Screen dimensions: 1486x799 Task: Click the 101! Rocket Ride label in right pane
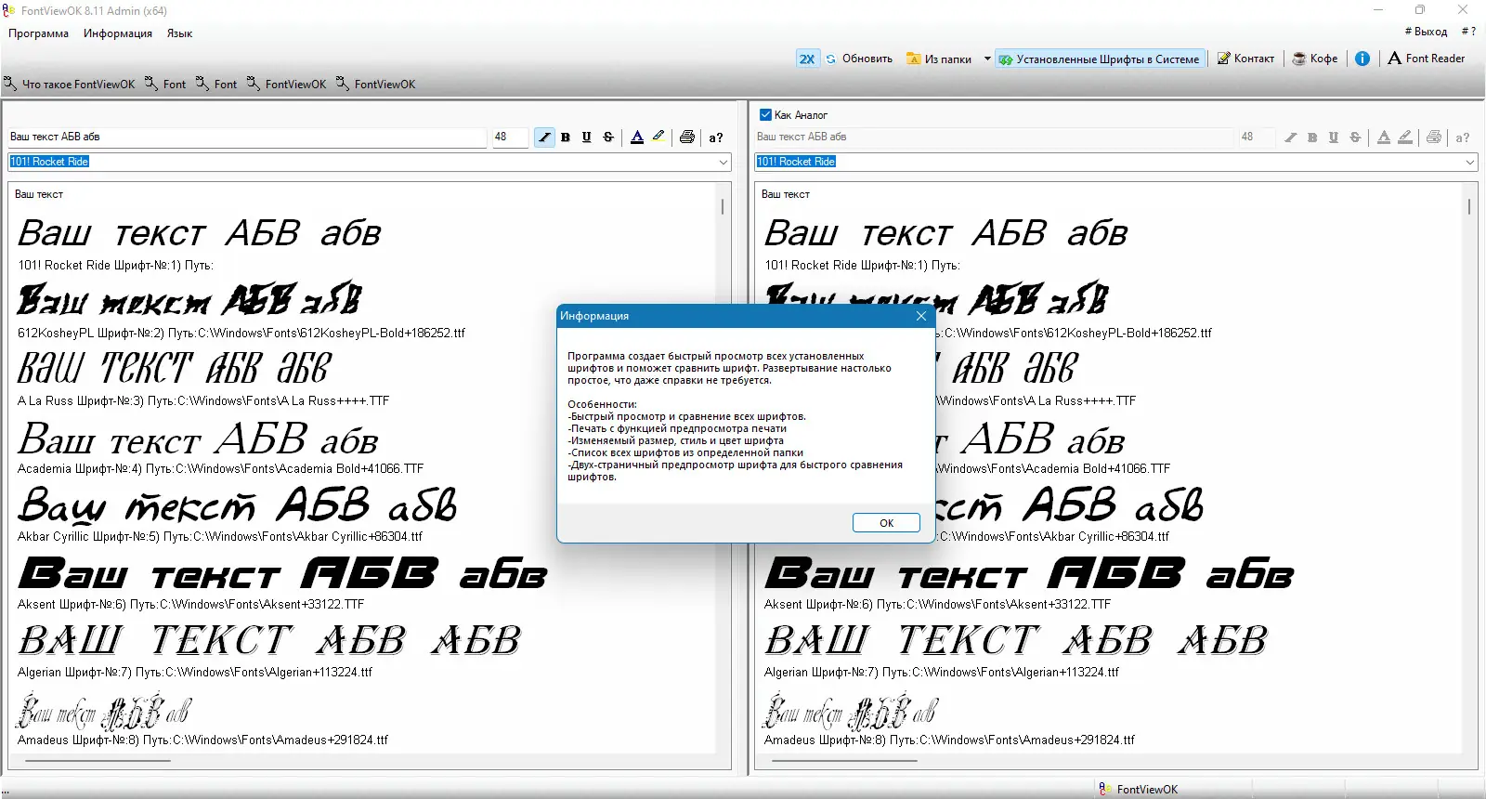coord(863,266)
